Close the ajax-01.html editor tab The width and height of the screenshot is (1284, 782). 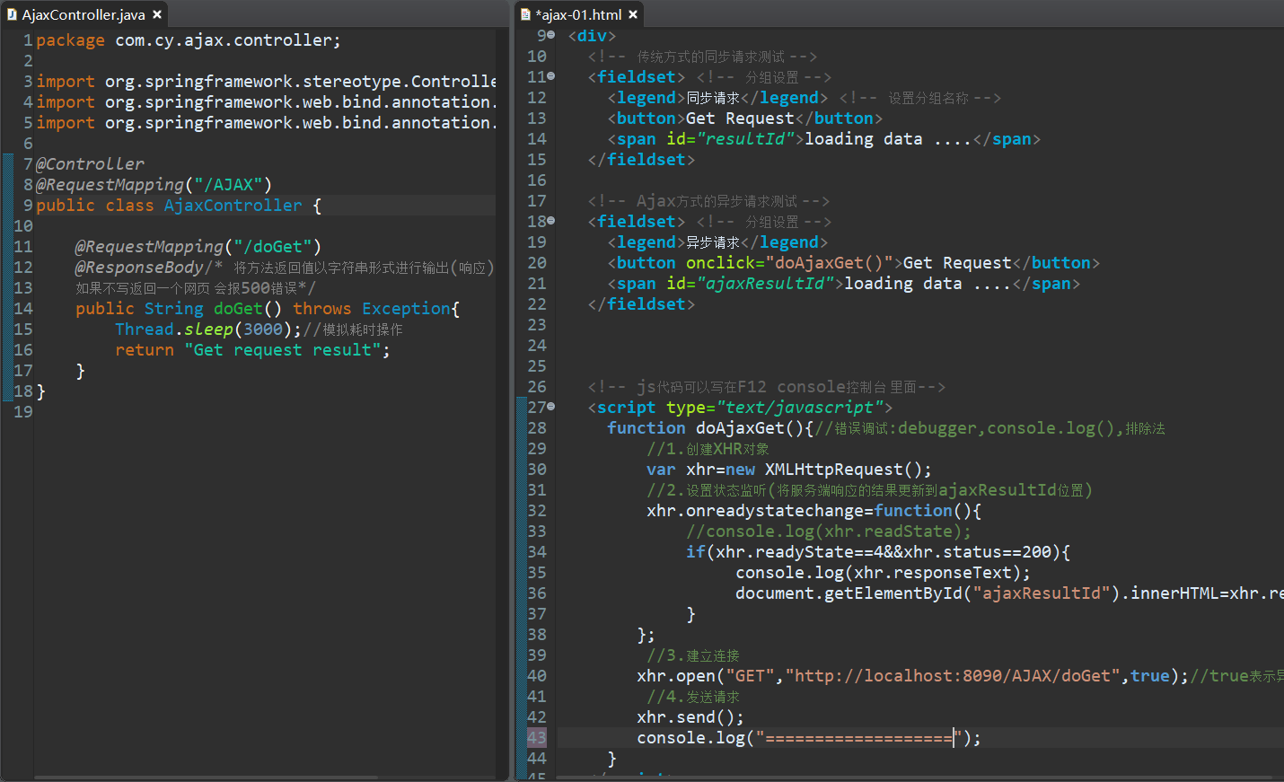(633, 14)
